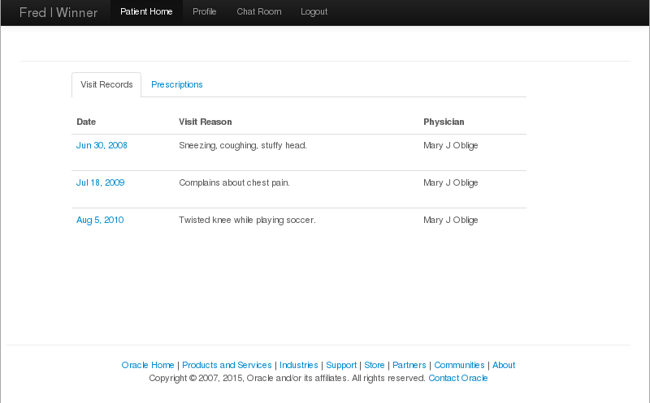Viewport: 650px width, 403px height.
Task: Open the Aug 5, 2010 visit record
Action: pyautogui.click(x=100, y=221)
